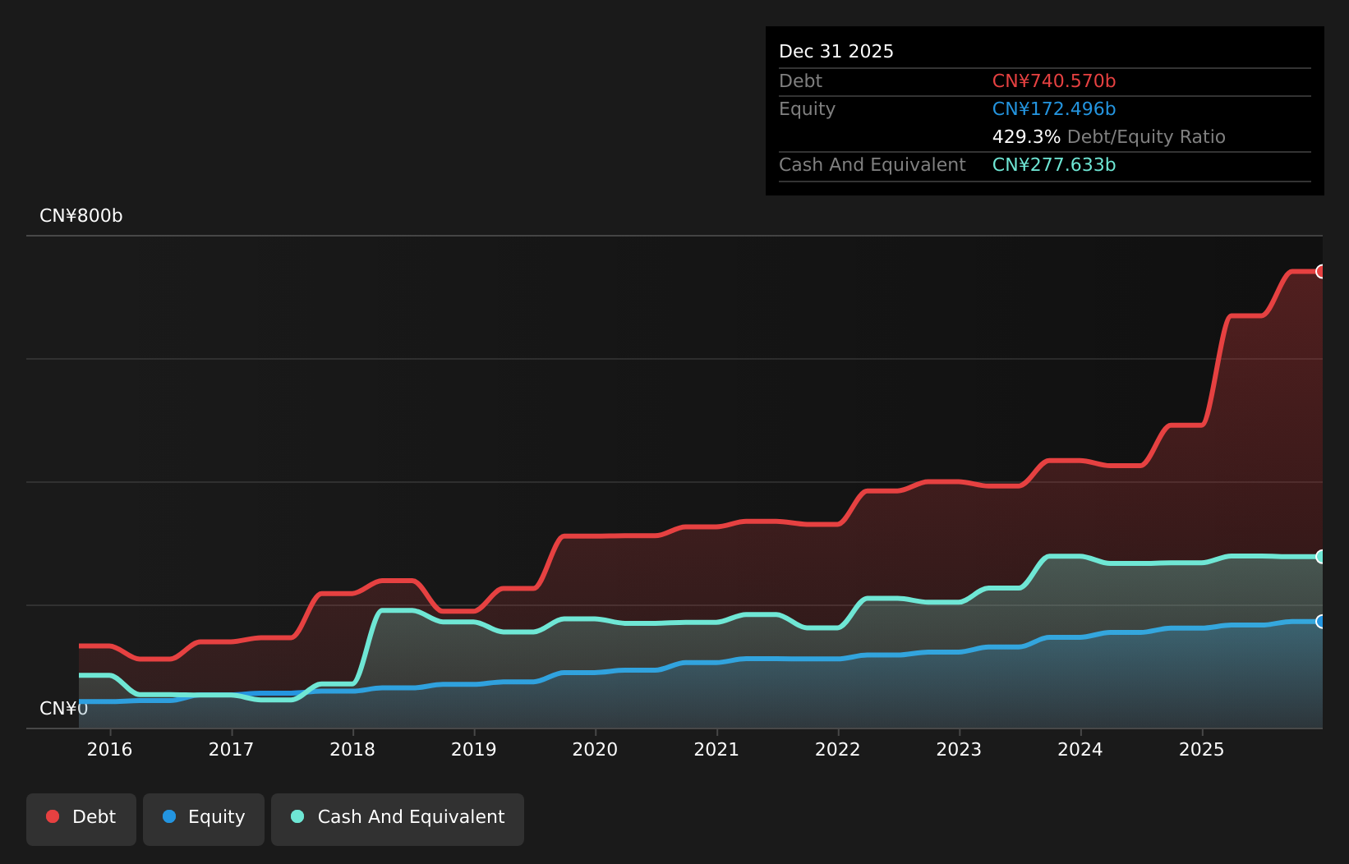Viewport: 1349px width, 864px height.
Task: Click the blue Equity end-point marker
Action: pyautogui.click(x=1321, y=622)
